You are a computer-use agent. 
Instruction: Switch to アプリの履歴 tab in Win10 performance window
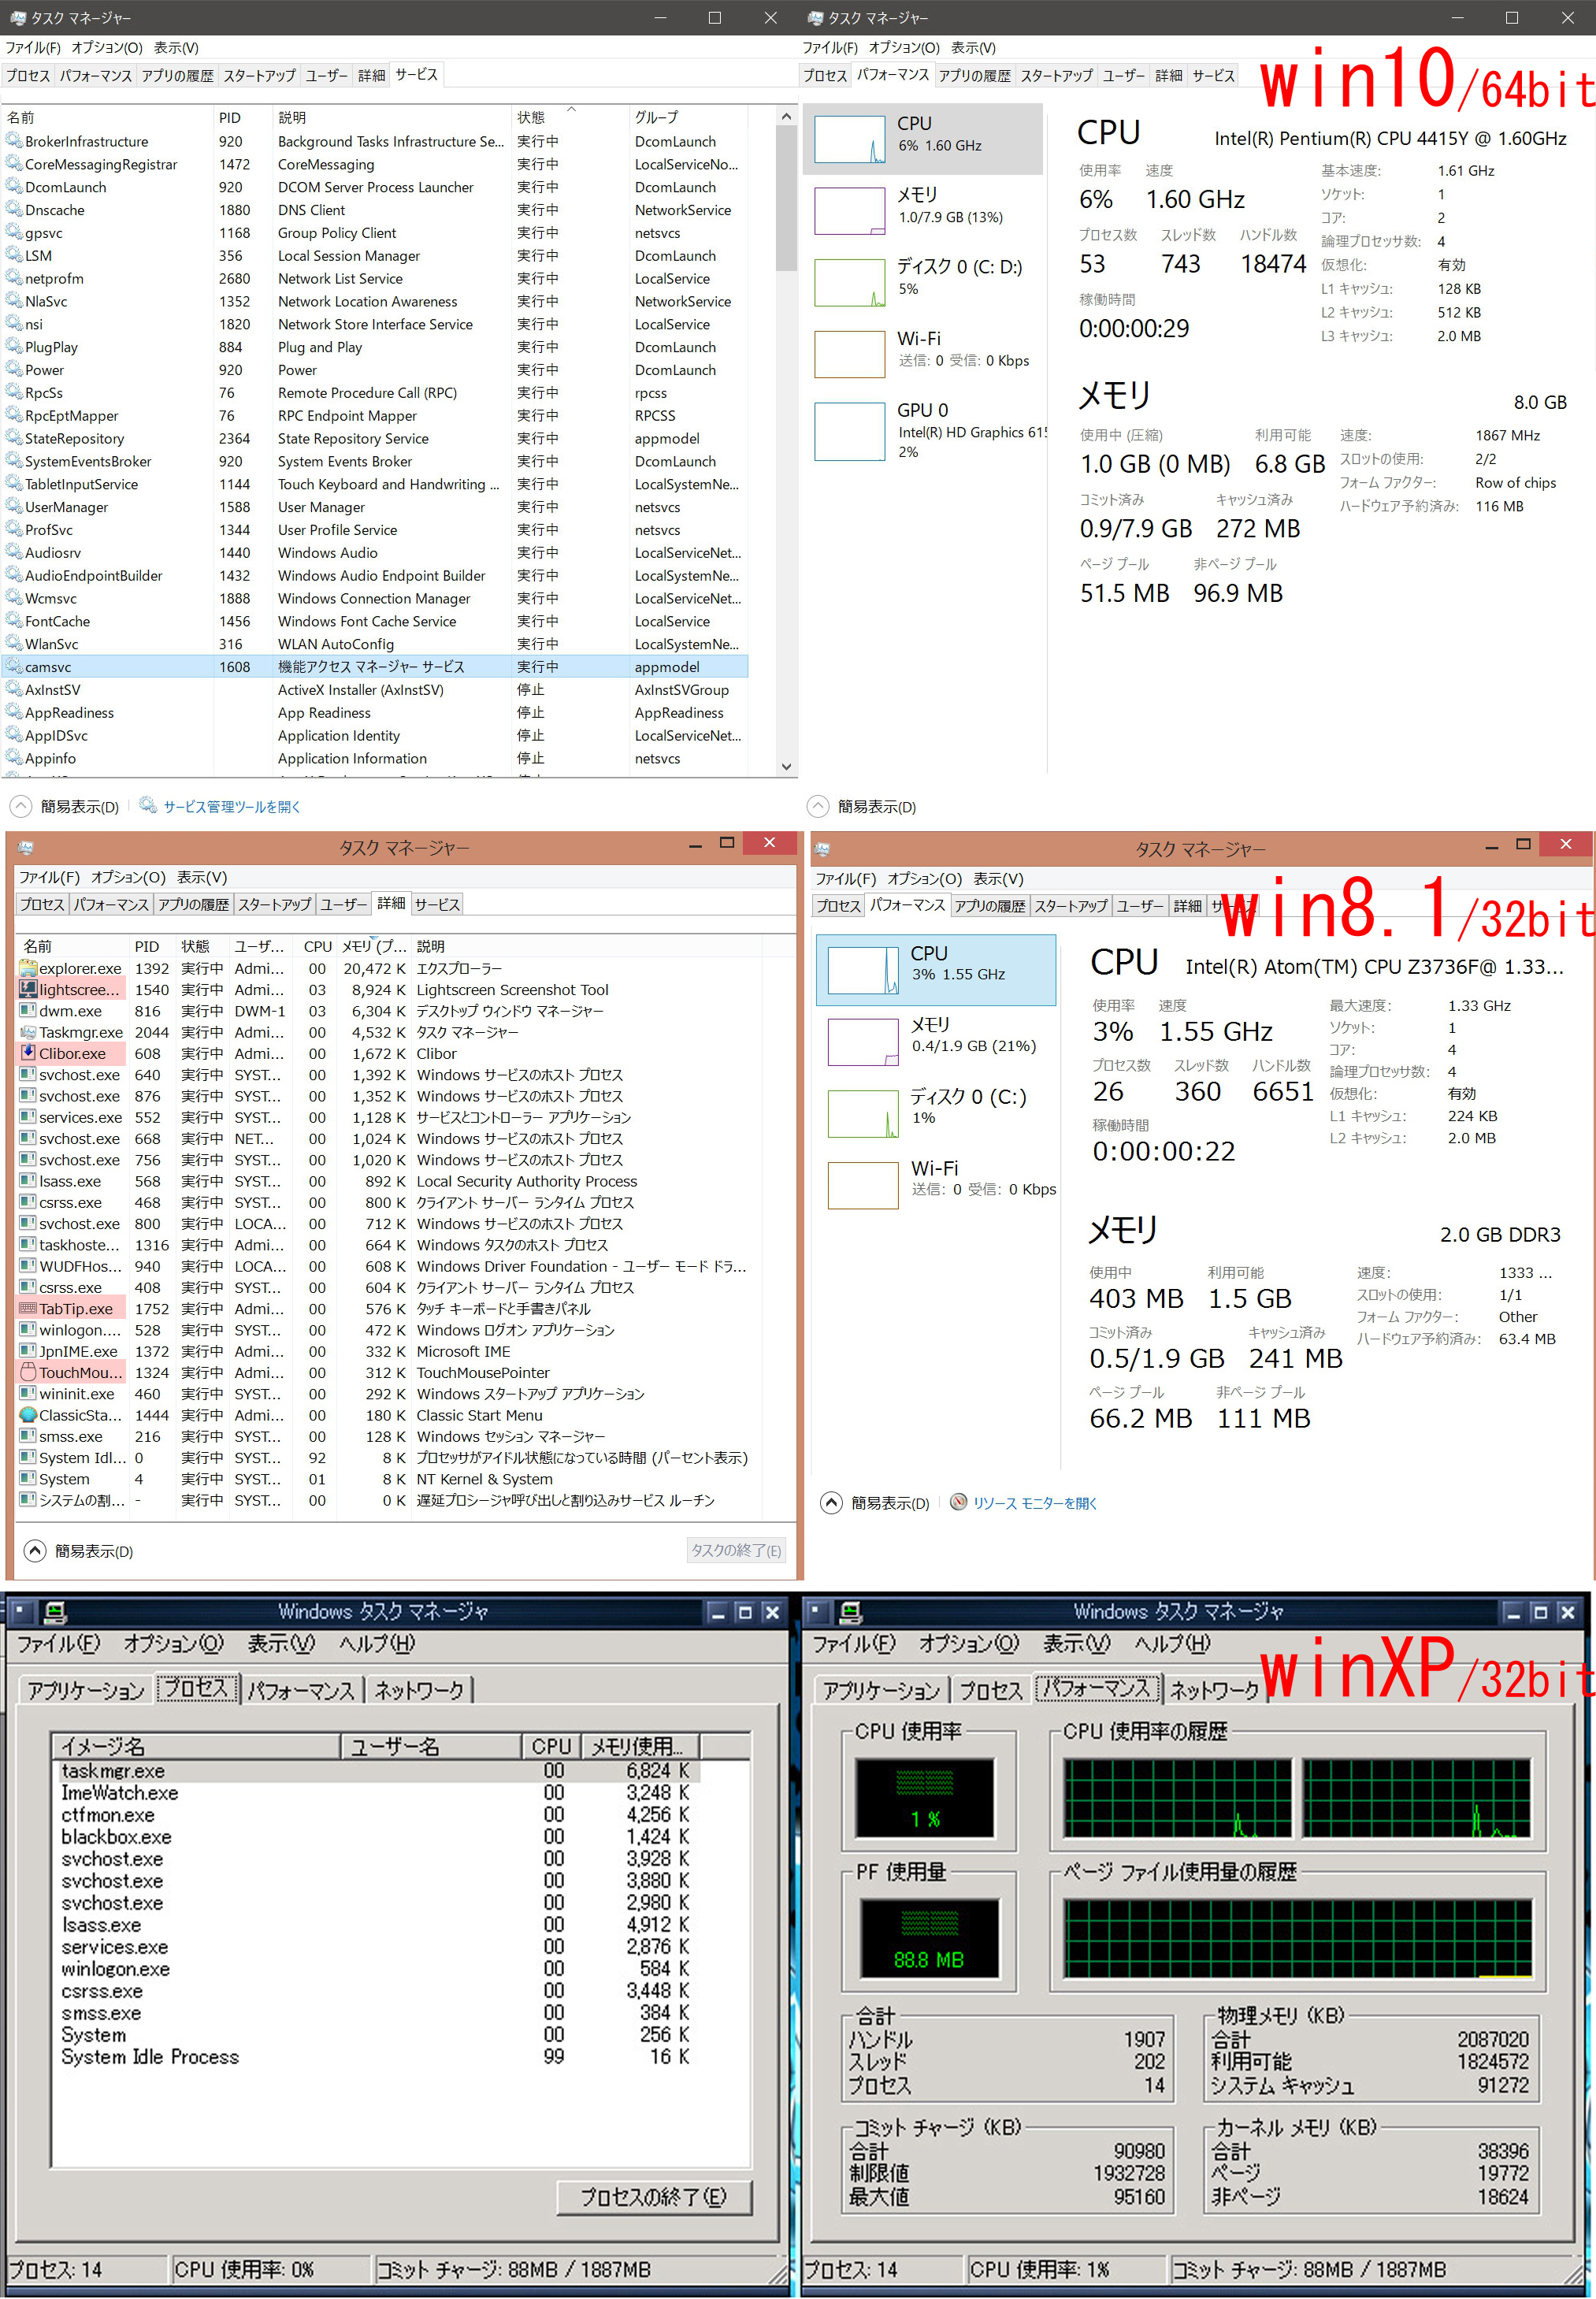coord(974,75)
